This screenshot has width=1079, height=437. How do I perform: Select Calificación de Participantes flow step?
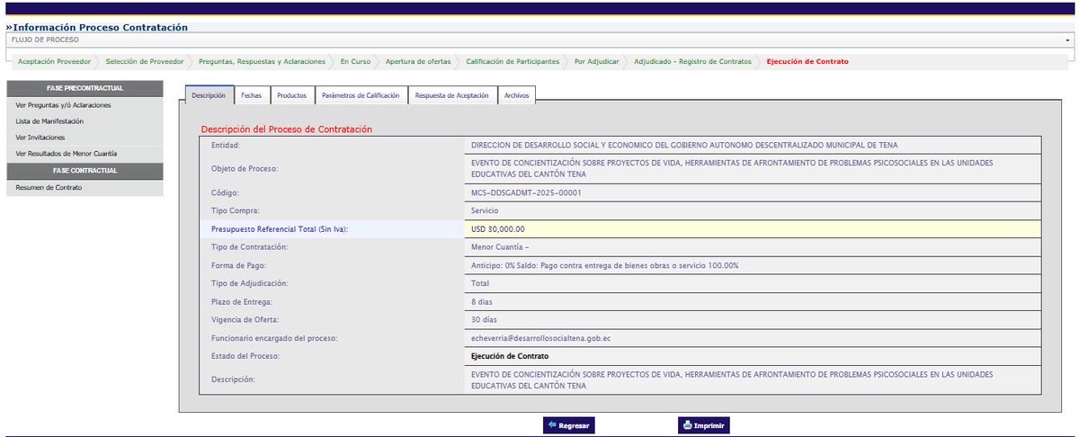(x=513, y=61)
